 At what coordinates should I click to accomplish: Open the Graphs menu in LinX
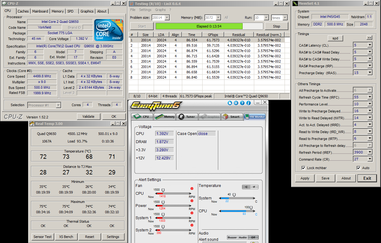[x=160, y=10]
